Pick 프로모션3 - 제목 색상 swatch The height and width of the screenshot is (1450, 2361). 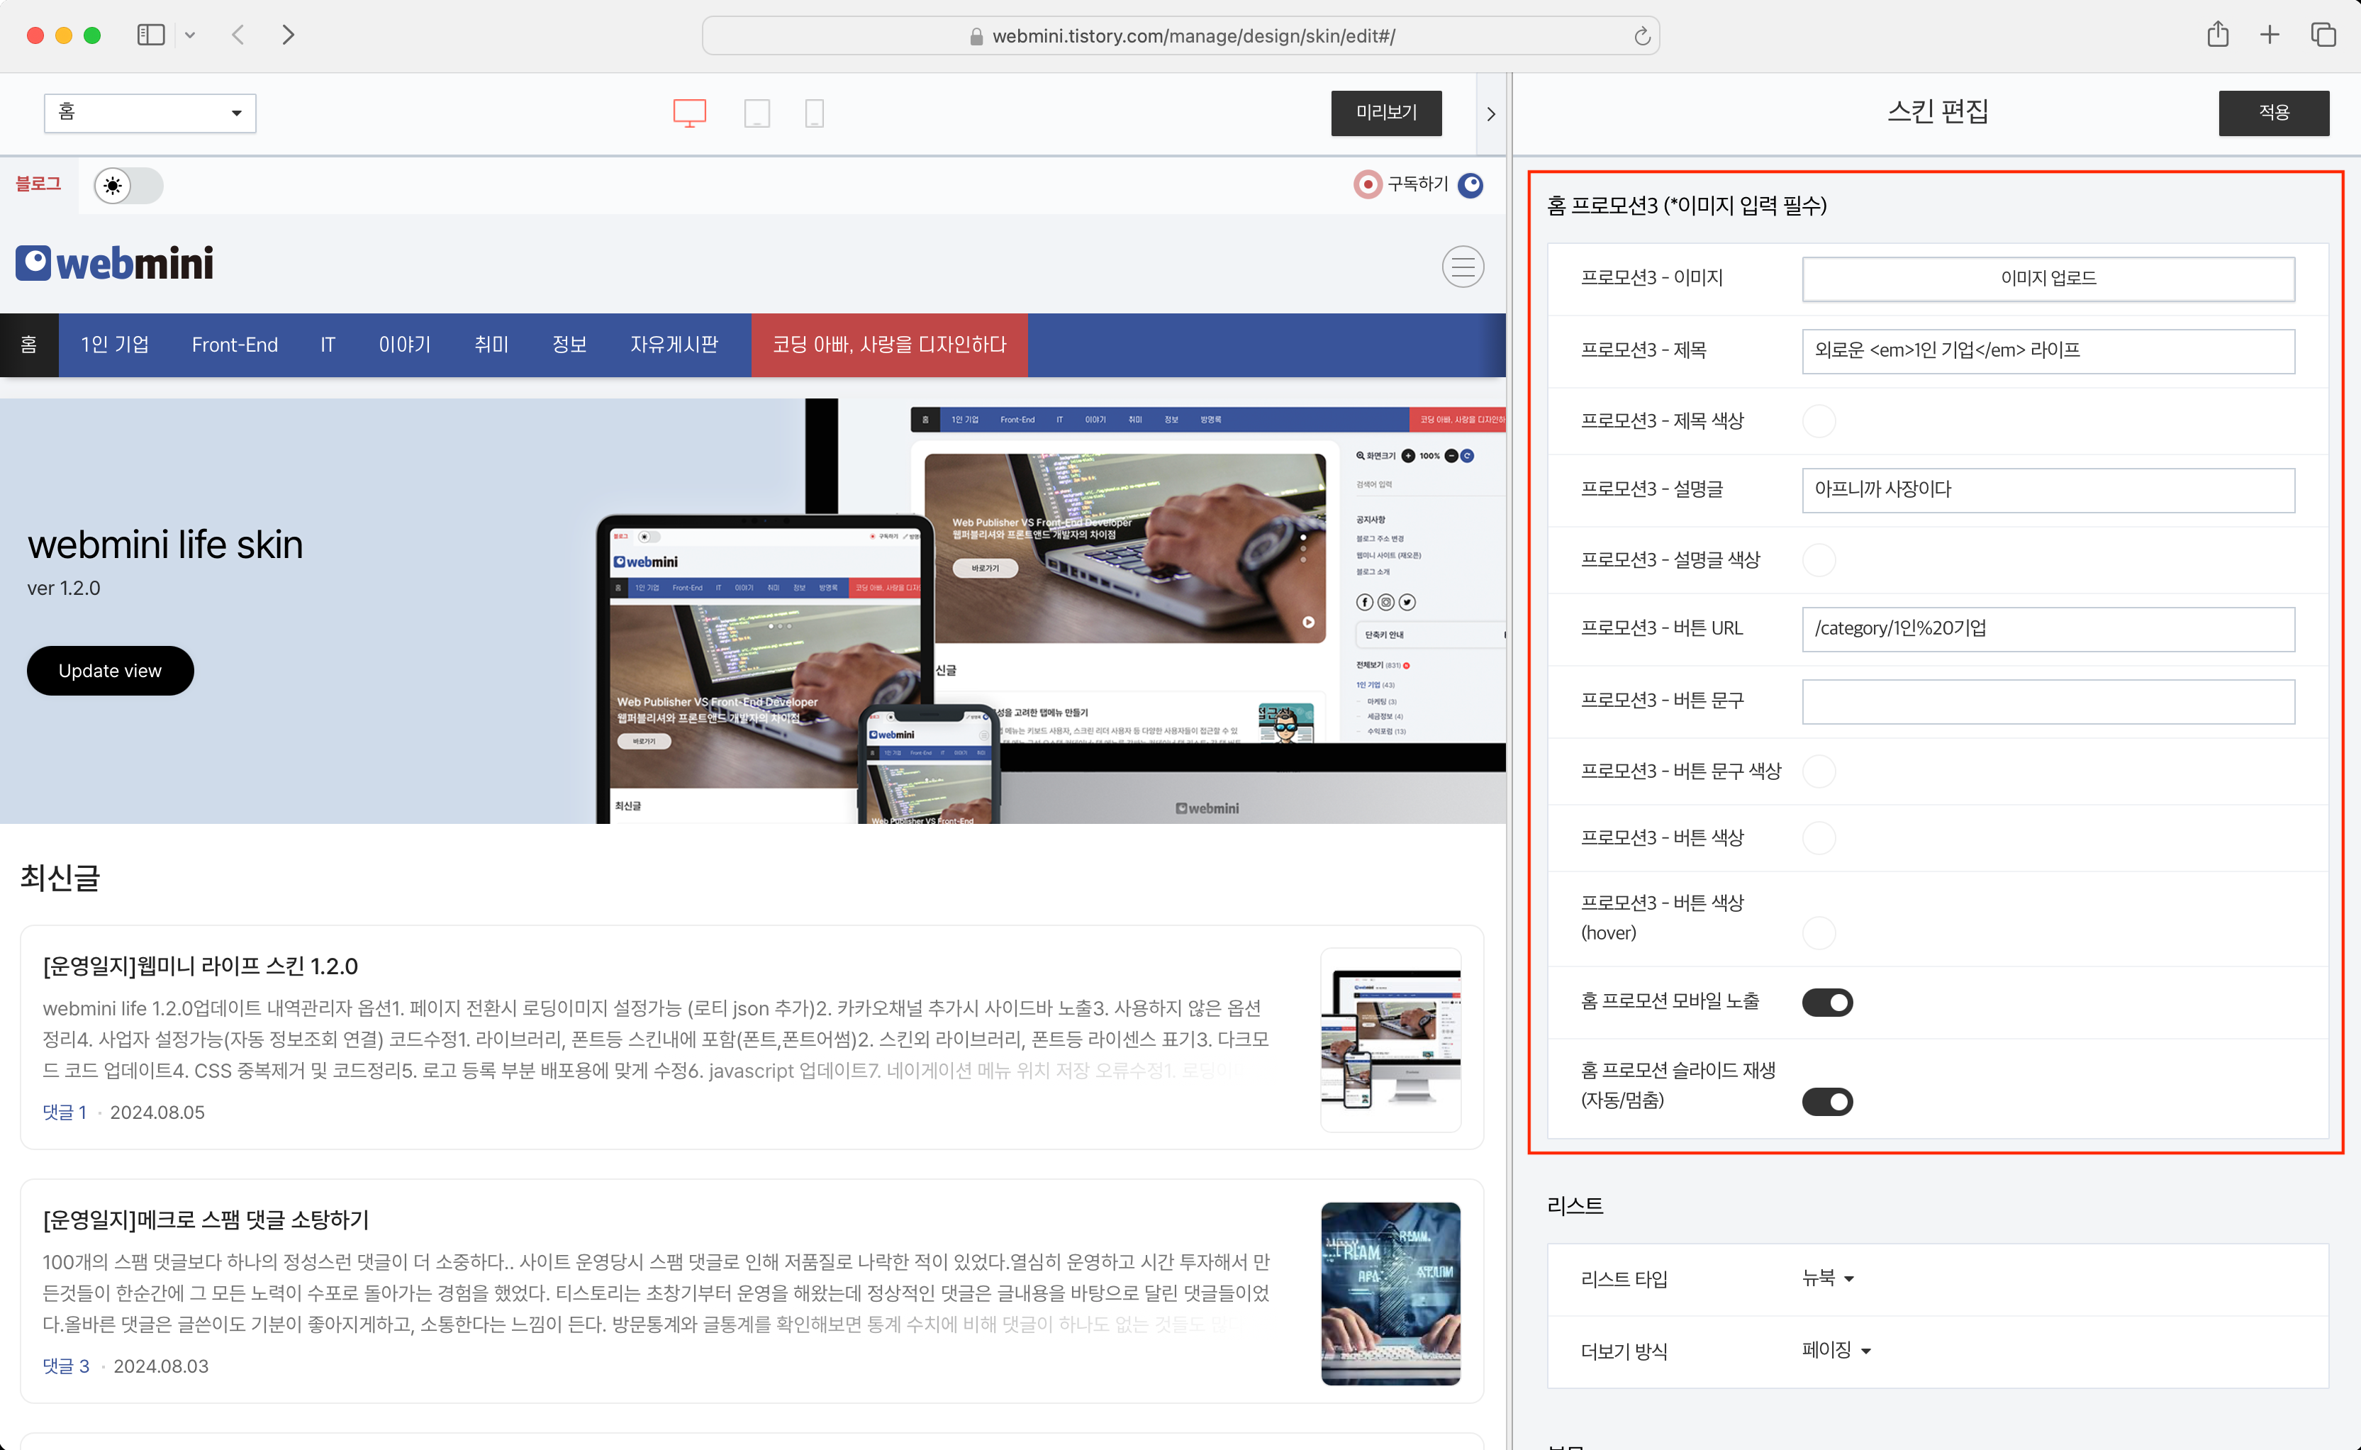(x=1818, y=421)
